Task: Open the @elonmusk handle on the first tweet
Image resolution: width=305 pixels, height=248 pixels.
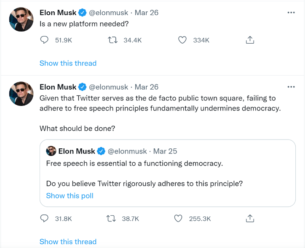Action: click(109, 13)
